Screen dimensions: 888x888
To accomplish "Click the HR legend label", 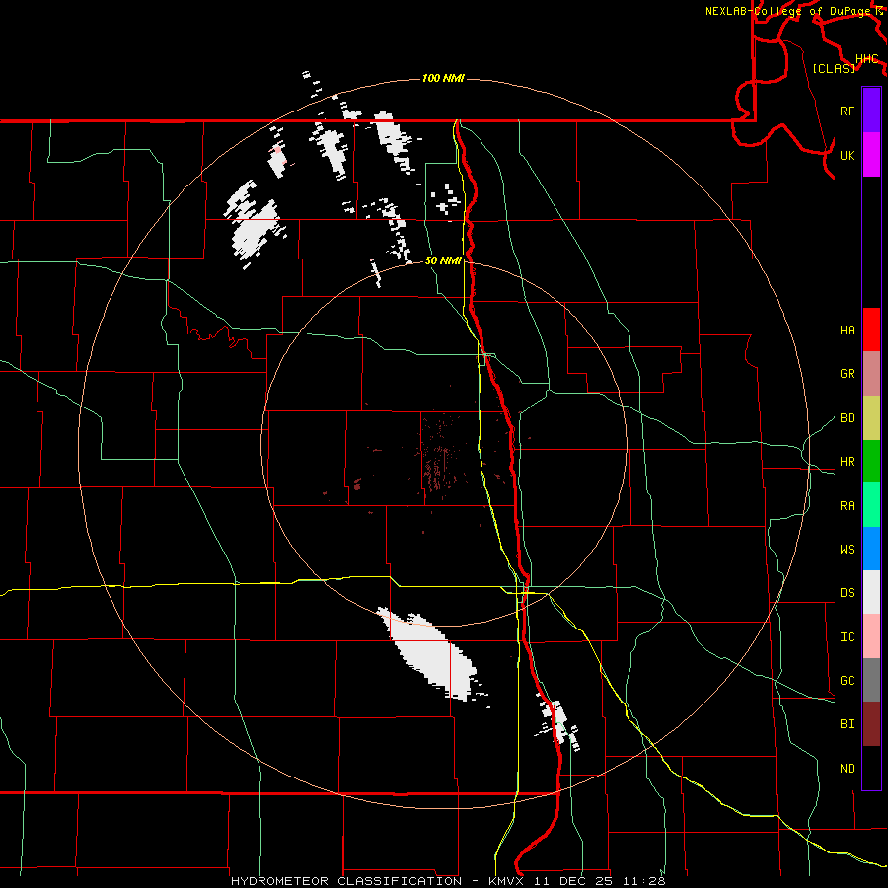I will pyautogui.click(x=847, y=462).
